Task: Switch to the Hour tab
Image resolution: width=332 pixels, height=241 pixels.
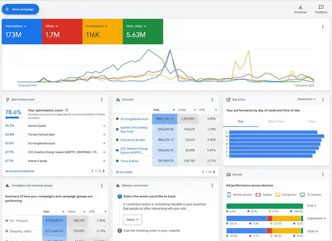Action: (312, 121)
